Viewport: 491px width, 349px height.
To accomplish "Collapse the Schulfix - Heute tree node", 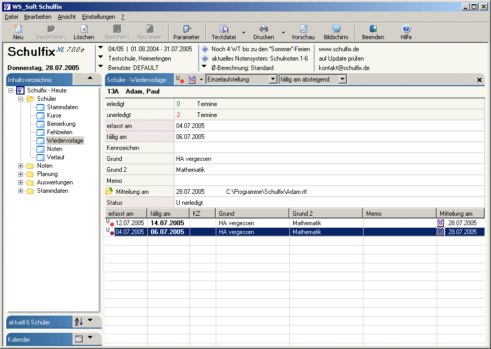I will pyautogui.click(x=10, y=90).
